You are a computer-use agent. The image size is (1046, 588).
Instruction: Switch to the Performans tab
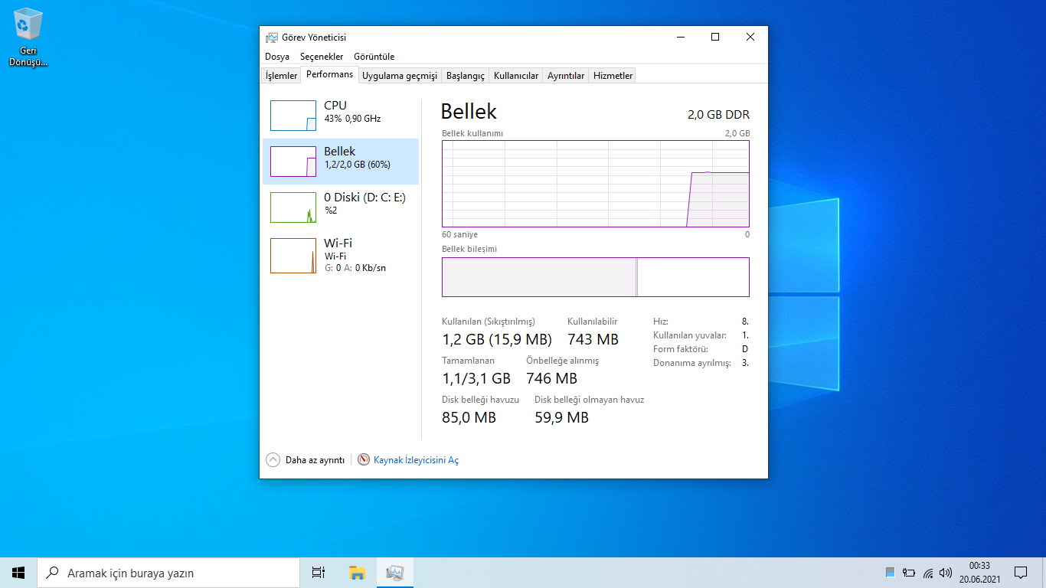click(330, 74)
